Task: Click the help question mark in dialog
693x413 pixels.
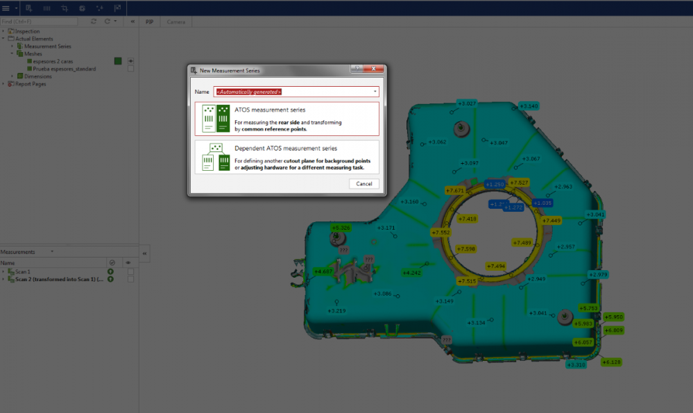Action: [x=356, y=70]
